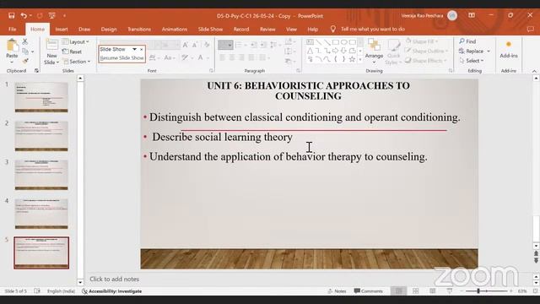
Task: Open the Paste options dropdown arrow
Action: (12, 62)
